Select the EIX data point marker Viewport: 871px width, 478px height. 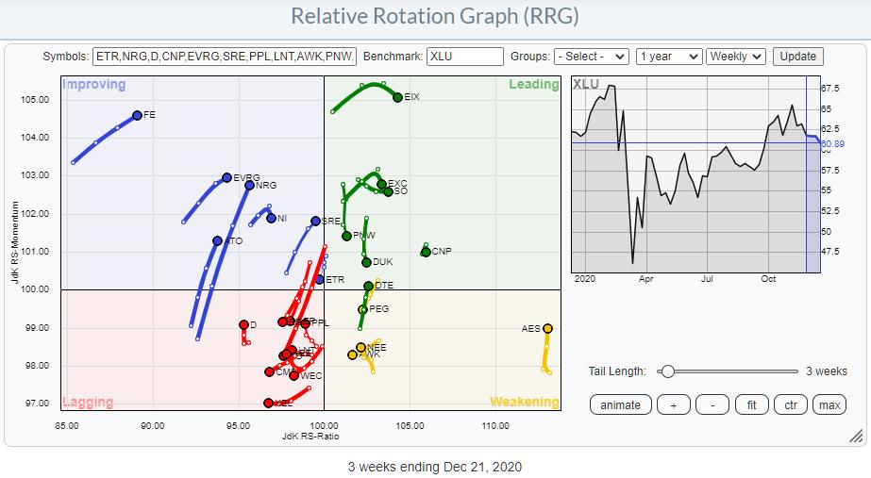pos(397,97)
